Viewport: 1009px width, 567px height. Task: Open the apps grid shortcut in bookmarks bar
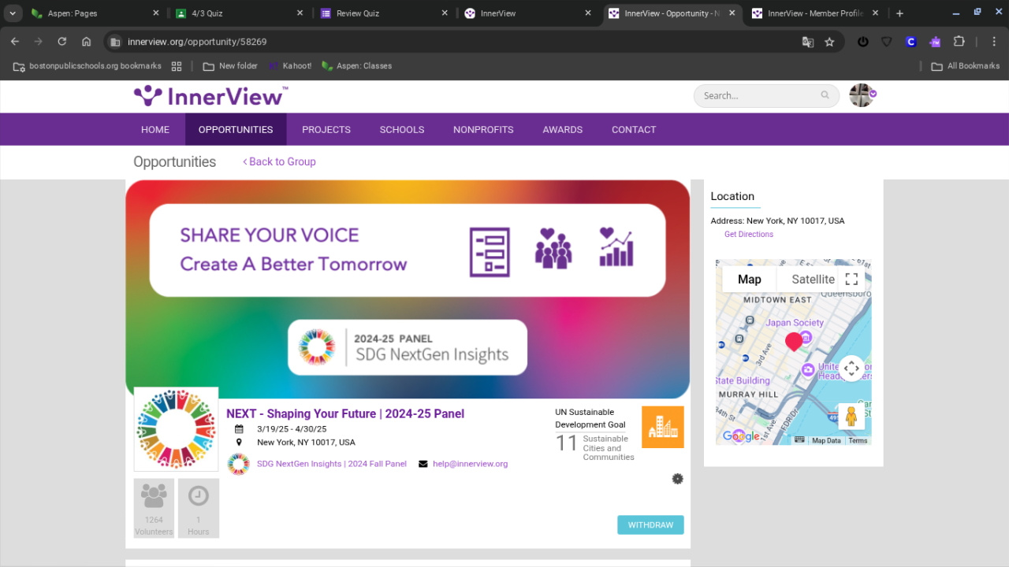point(177,66)
